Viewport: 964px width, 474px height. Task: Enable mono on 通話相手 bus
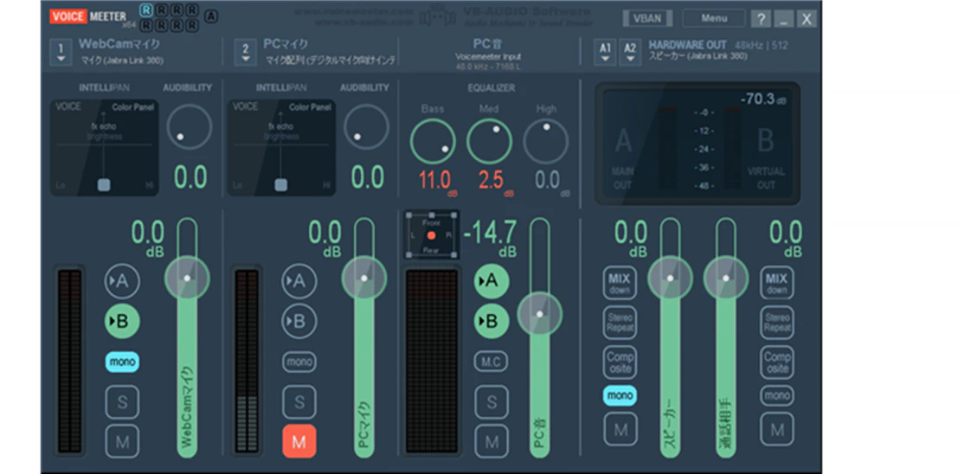(x=777, y=395)
